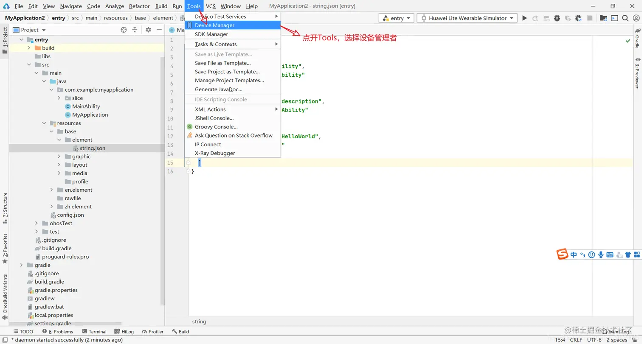This screenshot has height=344, width=642.
Task: Open the Previewer side panel
Action: point(637,73)
